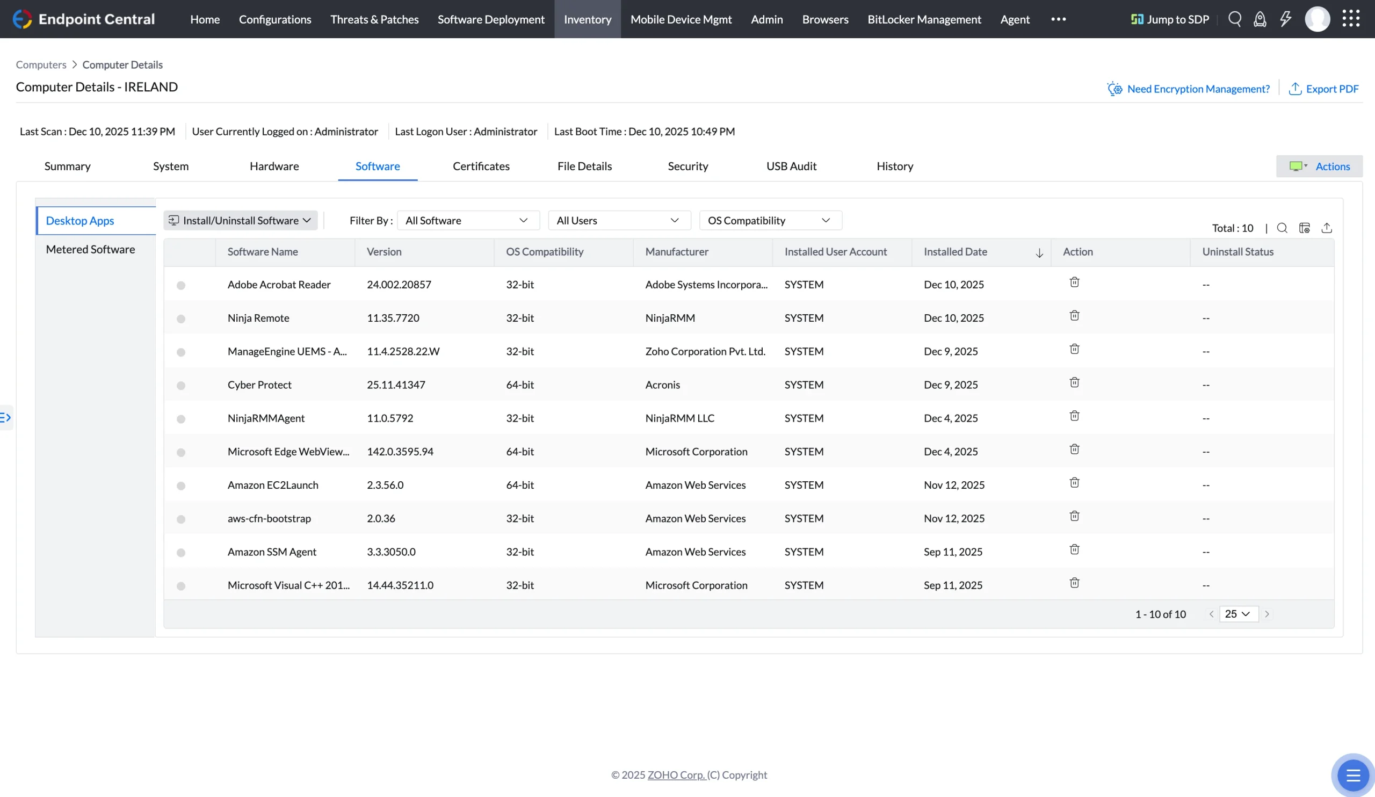Sort by Software Name column header
Image resolution: width=1375 pixels, height=797 pixels.
tap(263, 252)
